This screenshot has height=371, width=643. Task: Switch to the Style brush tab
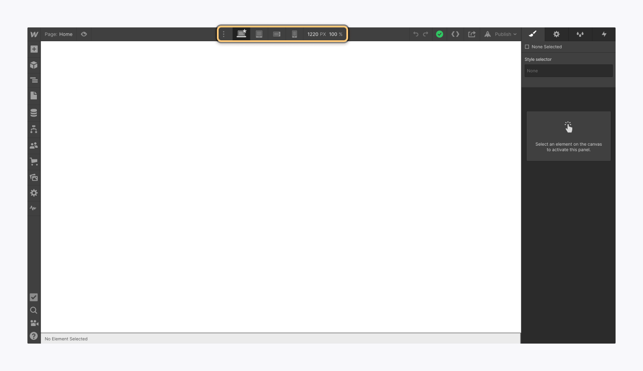[x=533, y=34]
